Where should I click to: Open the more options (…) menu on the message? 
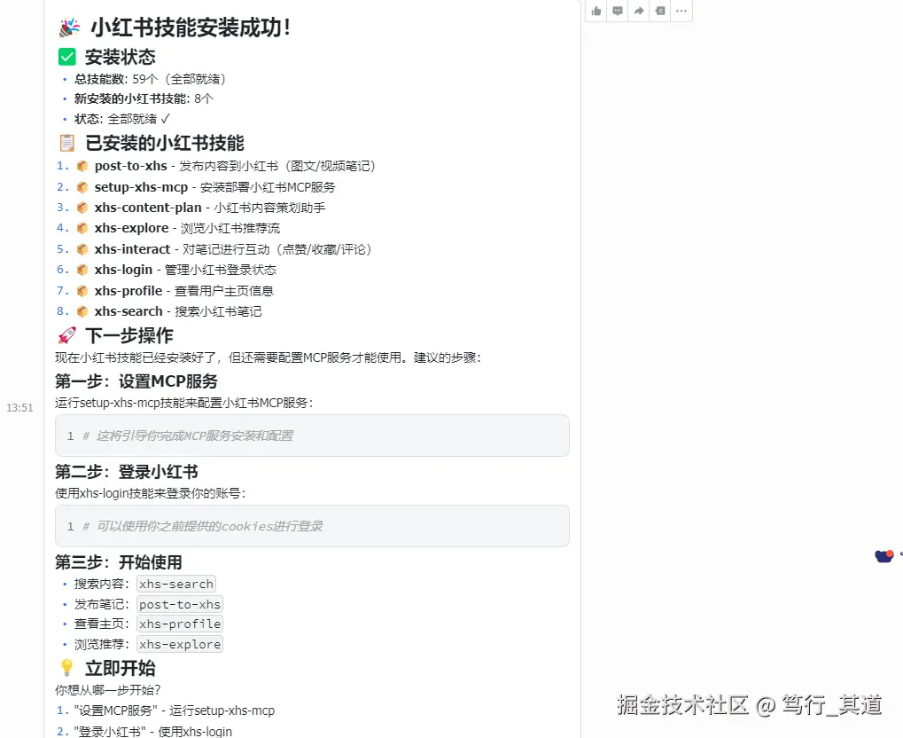[x=681, y=11]
